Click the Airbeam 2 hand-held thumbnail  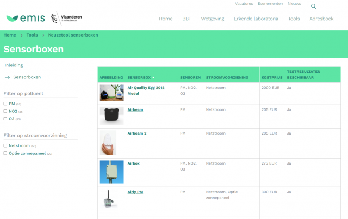pos(108,143)
